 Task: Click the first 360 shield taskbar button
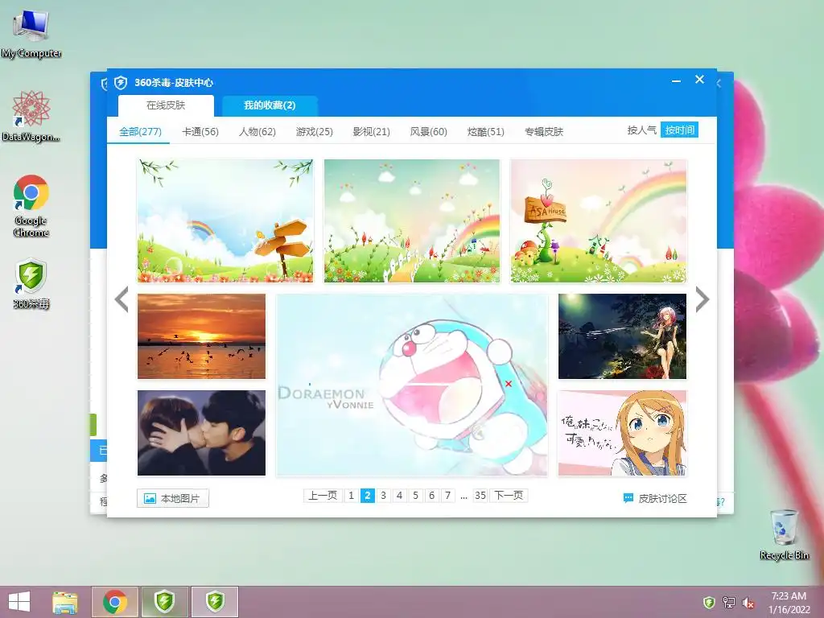165,602
